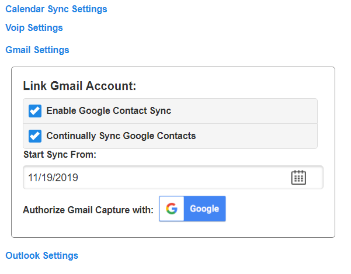Image resolution: width=351 pixels, height=274 pixels.
Task: Click the 'Start Sync From:' label
Action: tap(60, 155)
